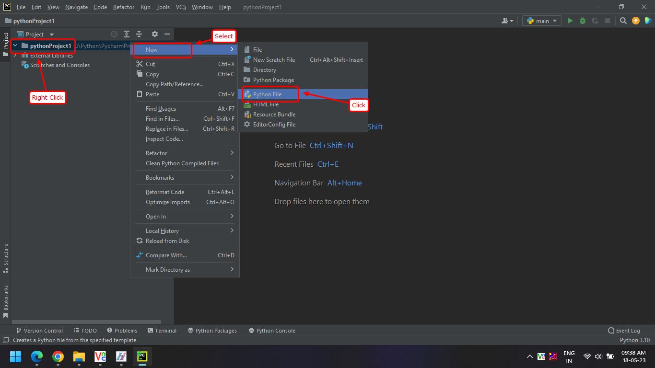The image size is (655, 368).
Task: Expand External Libraries node
Action: tap(15, 56)
